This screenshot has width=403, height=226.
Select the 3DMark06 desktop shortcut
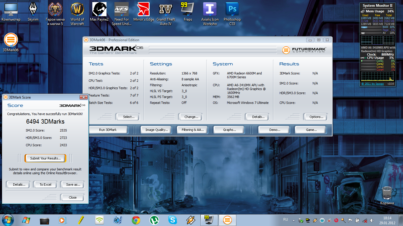(11, 42)
